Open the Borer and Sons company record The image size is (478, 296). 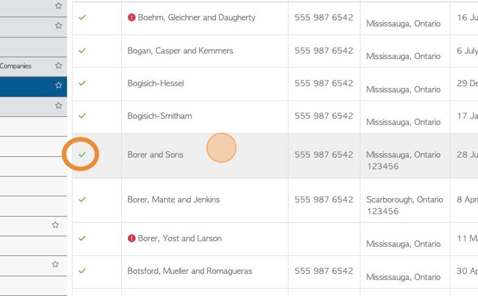tap(155, 155)
